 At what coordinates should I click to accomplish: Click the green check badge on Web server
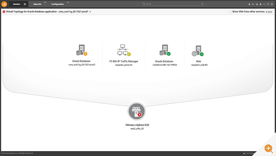[x=202, y=54]
